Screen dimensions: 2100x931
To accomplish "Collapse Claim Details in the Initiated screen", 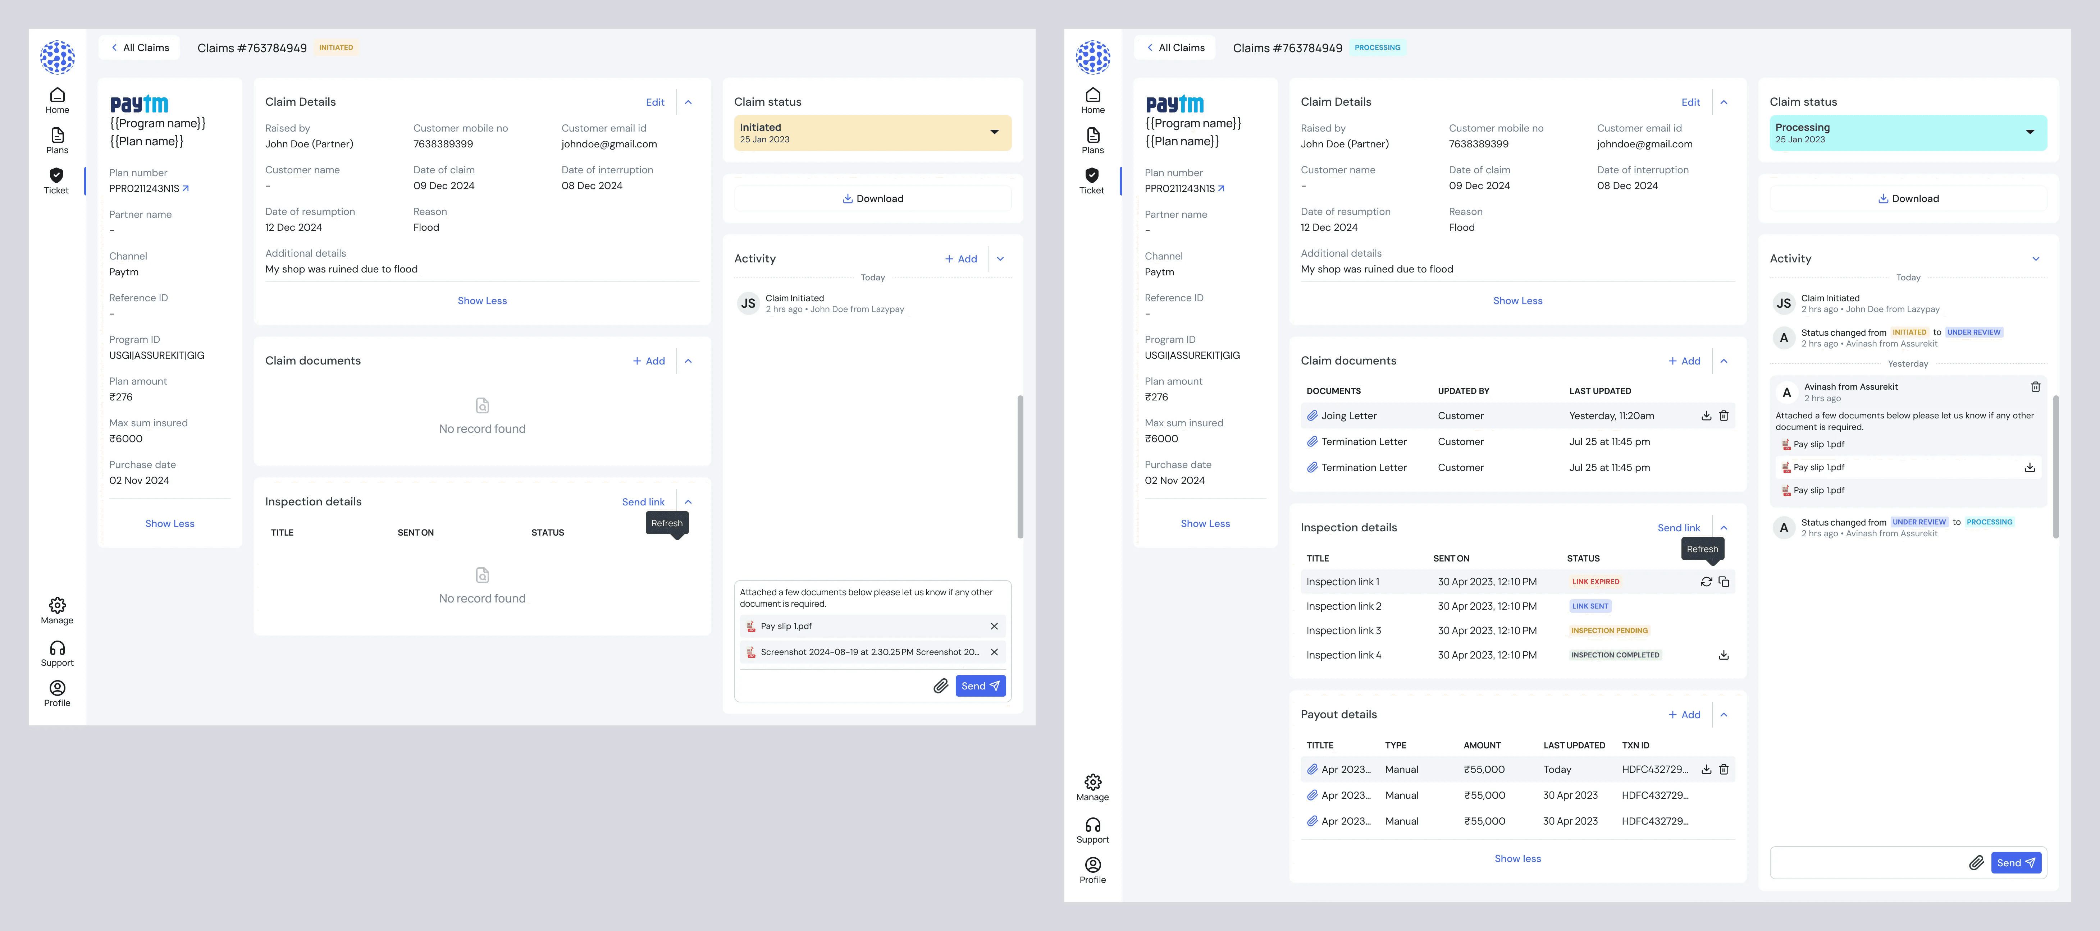I will [x=688, y=103].
